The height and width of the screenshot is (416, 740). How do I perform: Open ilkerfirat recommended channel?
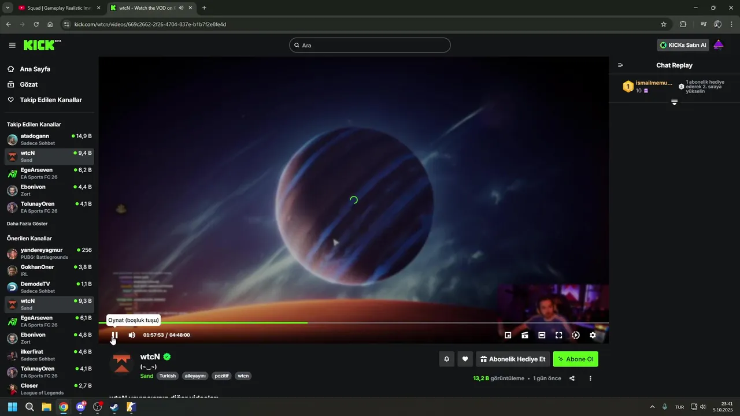(49, 355)
